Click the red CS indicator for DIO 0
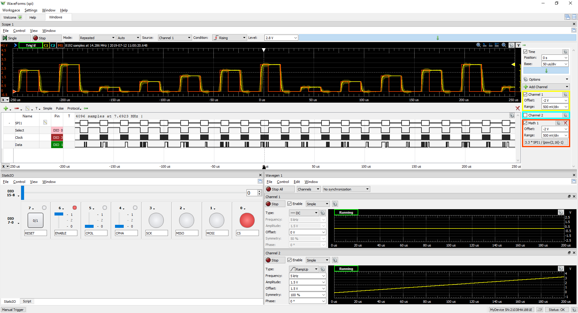The image size is (578, 313). 247,220
